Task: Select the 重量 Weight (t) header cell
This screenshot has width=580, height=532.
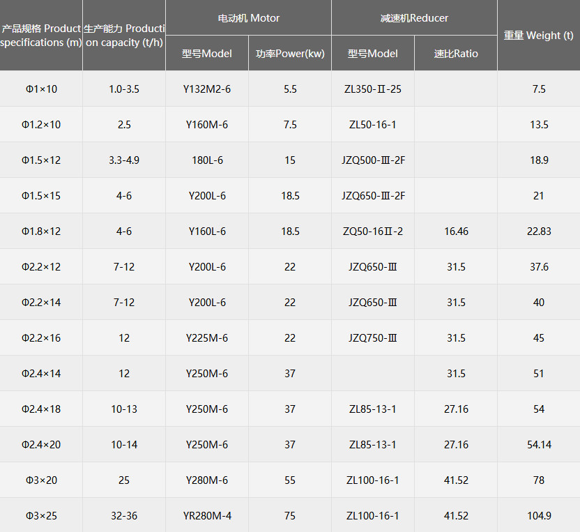Action: [x=538, y=36]
